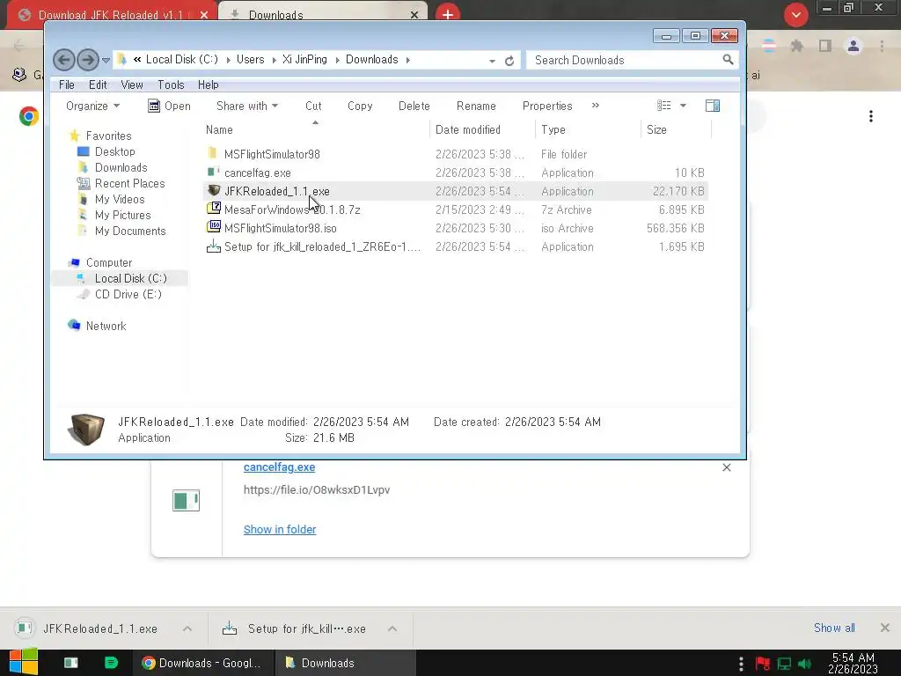Open the Help menu

pos(208,84)
